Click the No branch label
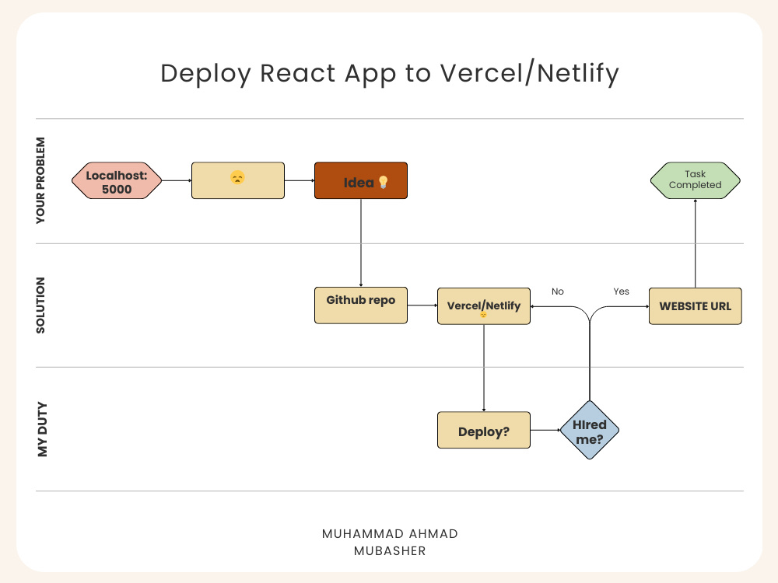Screen dimensions: 778x583 558,291
